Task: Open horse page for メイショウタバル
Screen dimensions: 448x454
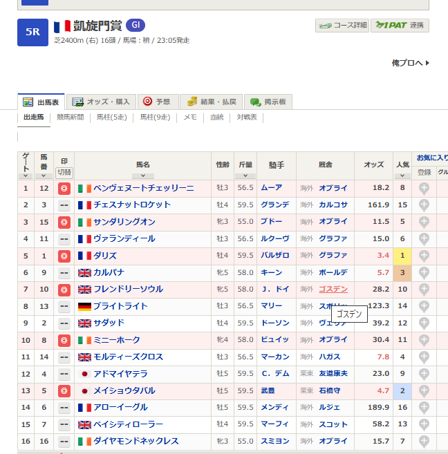Action: [124, 390]
